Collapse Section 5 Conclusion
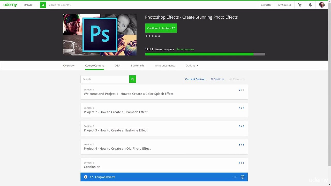The height and width of the screenshot is (186, 331). (x=164, y=165)
